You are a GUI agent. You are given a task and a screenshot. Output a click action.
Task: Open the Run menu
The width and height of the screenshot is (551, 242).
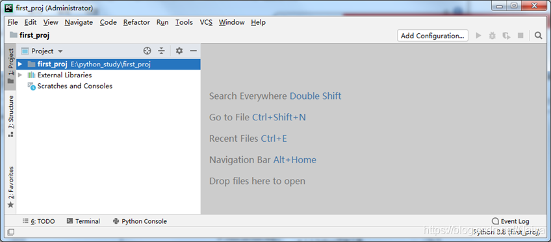[162, 22]
